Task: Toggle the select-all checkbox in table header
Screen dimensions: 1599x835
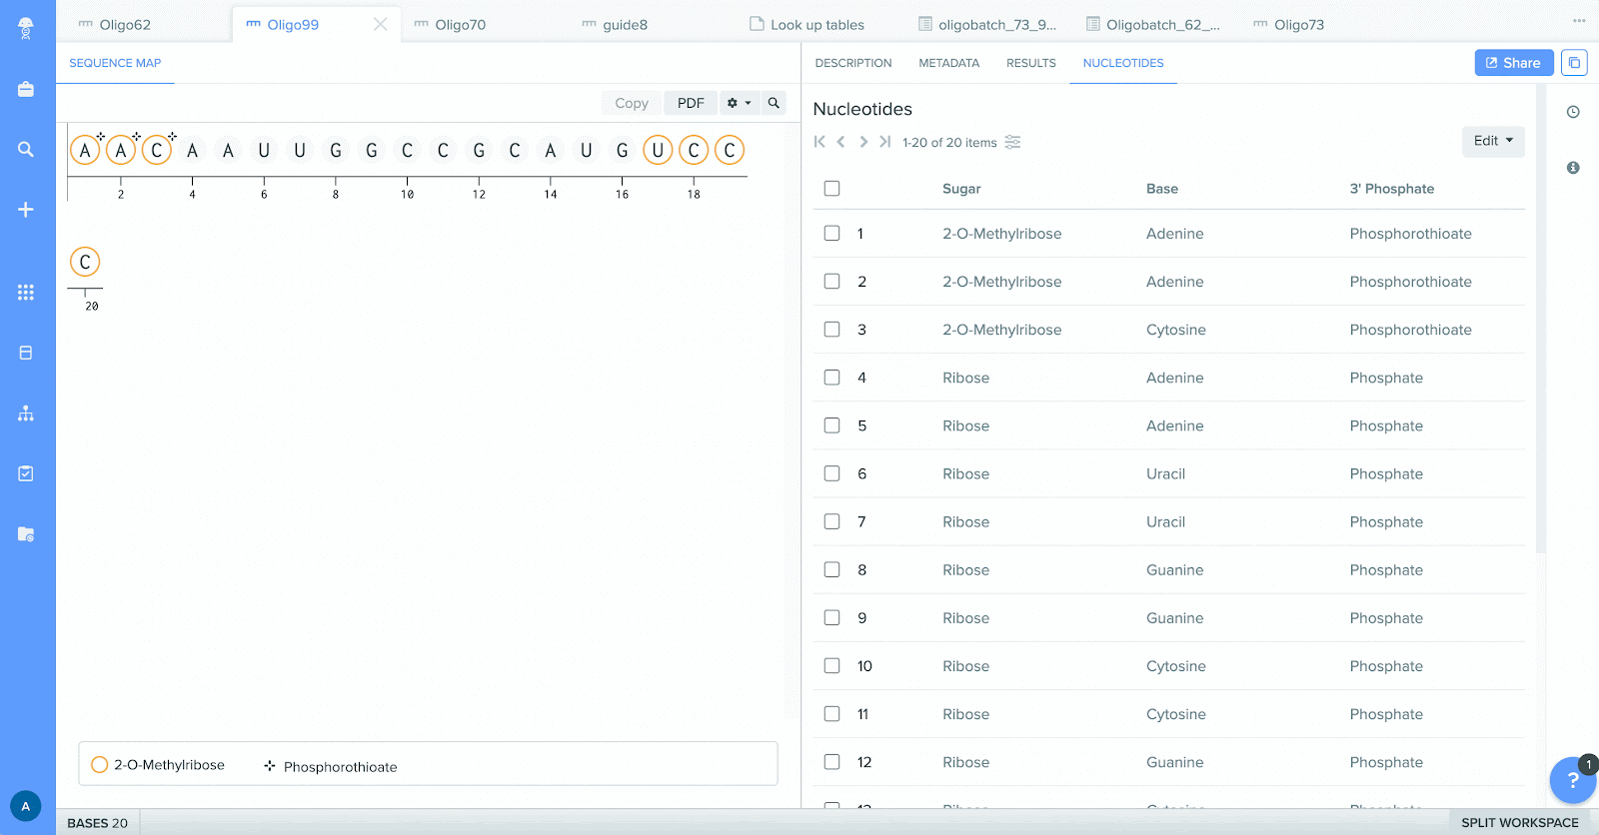Action: tap(831, 189)
